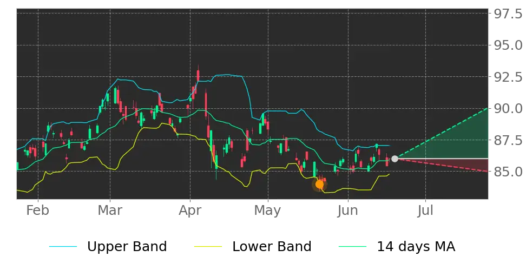This screenshot has width=526, height=263.
Task: Click the 92.5 price axis label
Action: [508, 77]
